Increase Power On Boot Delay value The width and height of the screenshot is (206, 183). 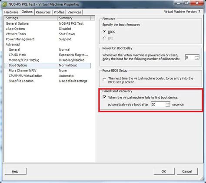pyautogui.click(x=197, y=56)
